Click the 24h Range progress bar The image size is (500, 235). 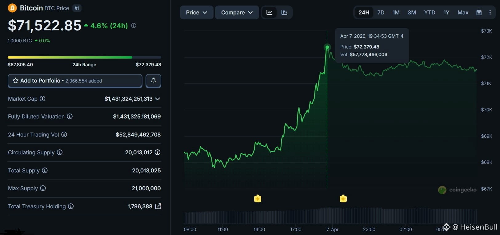point(84,57)
